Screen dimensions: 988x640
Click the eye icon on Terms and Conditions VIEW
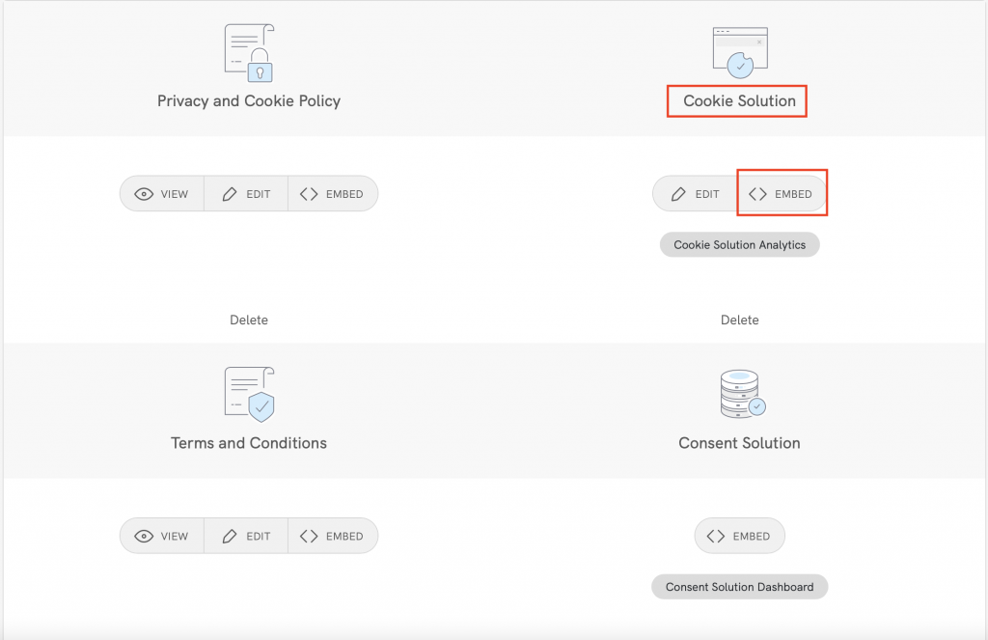click(x=143, y=536)
